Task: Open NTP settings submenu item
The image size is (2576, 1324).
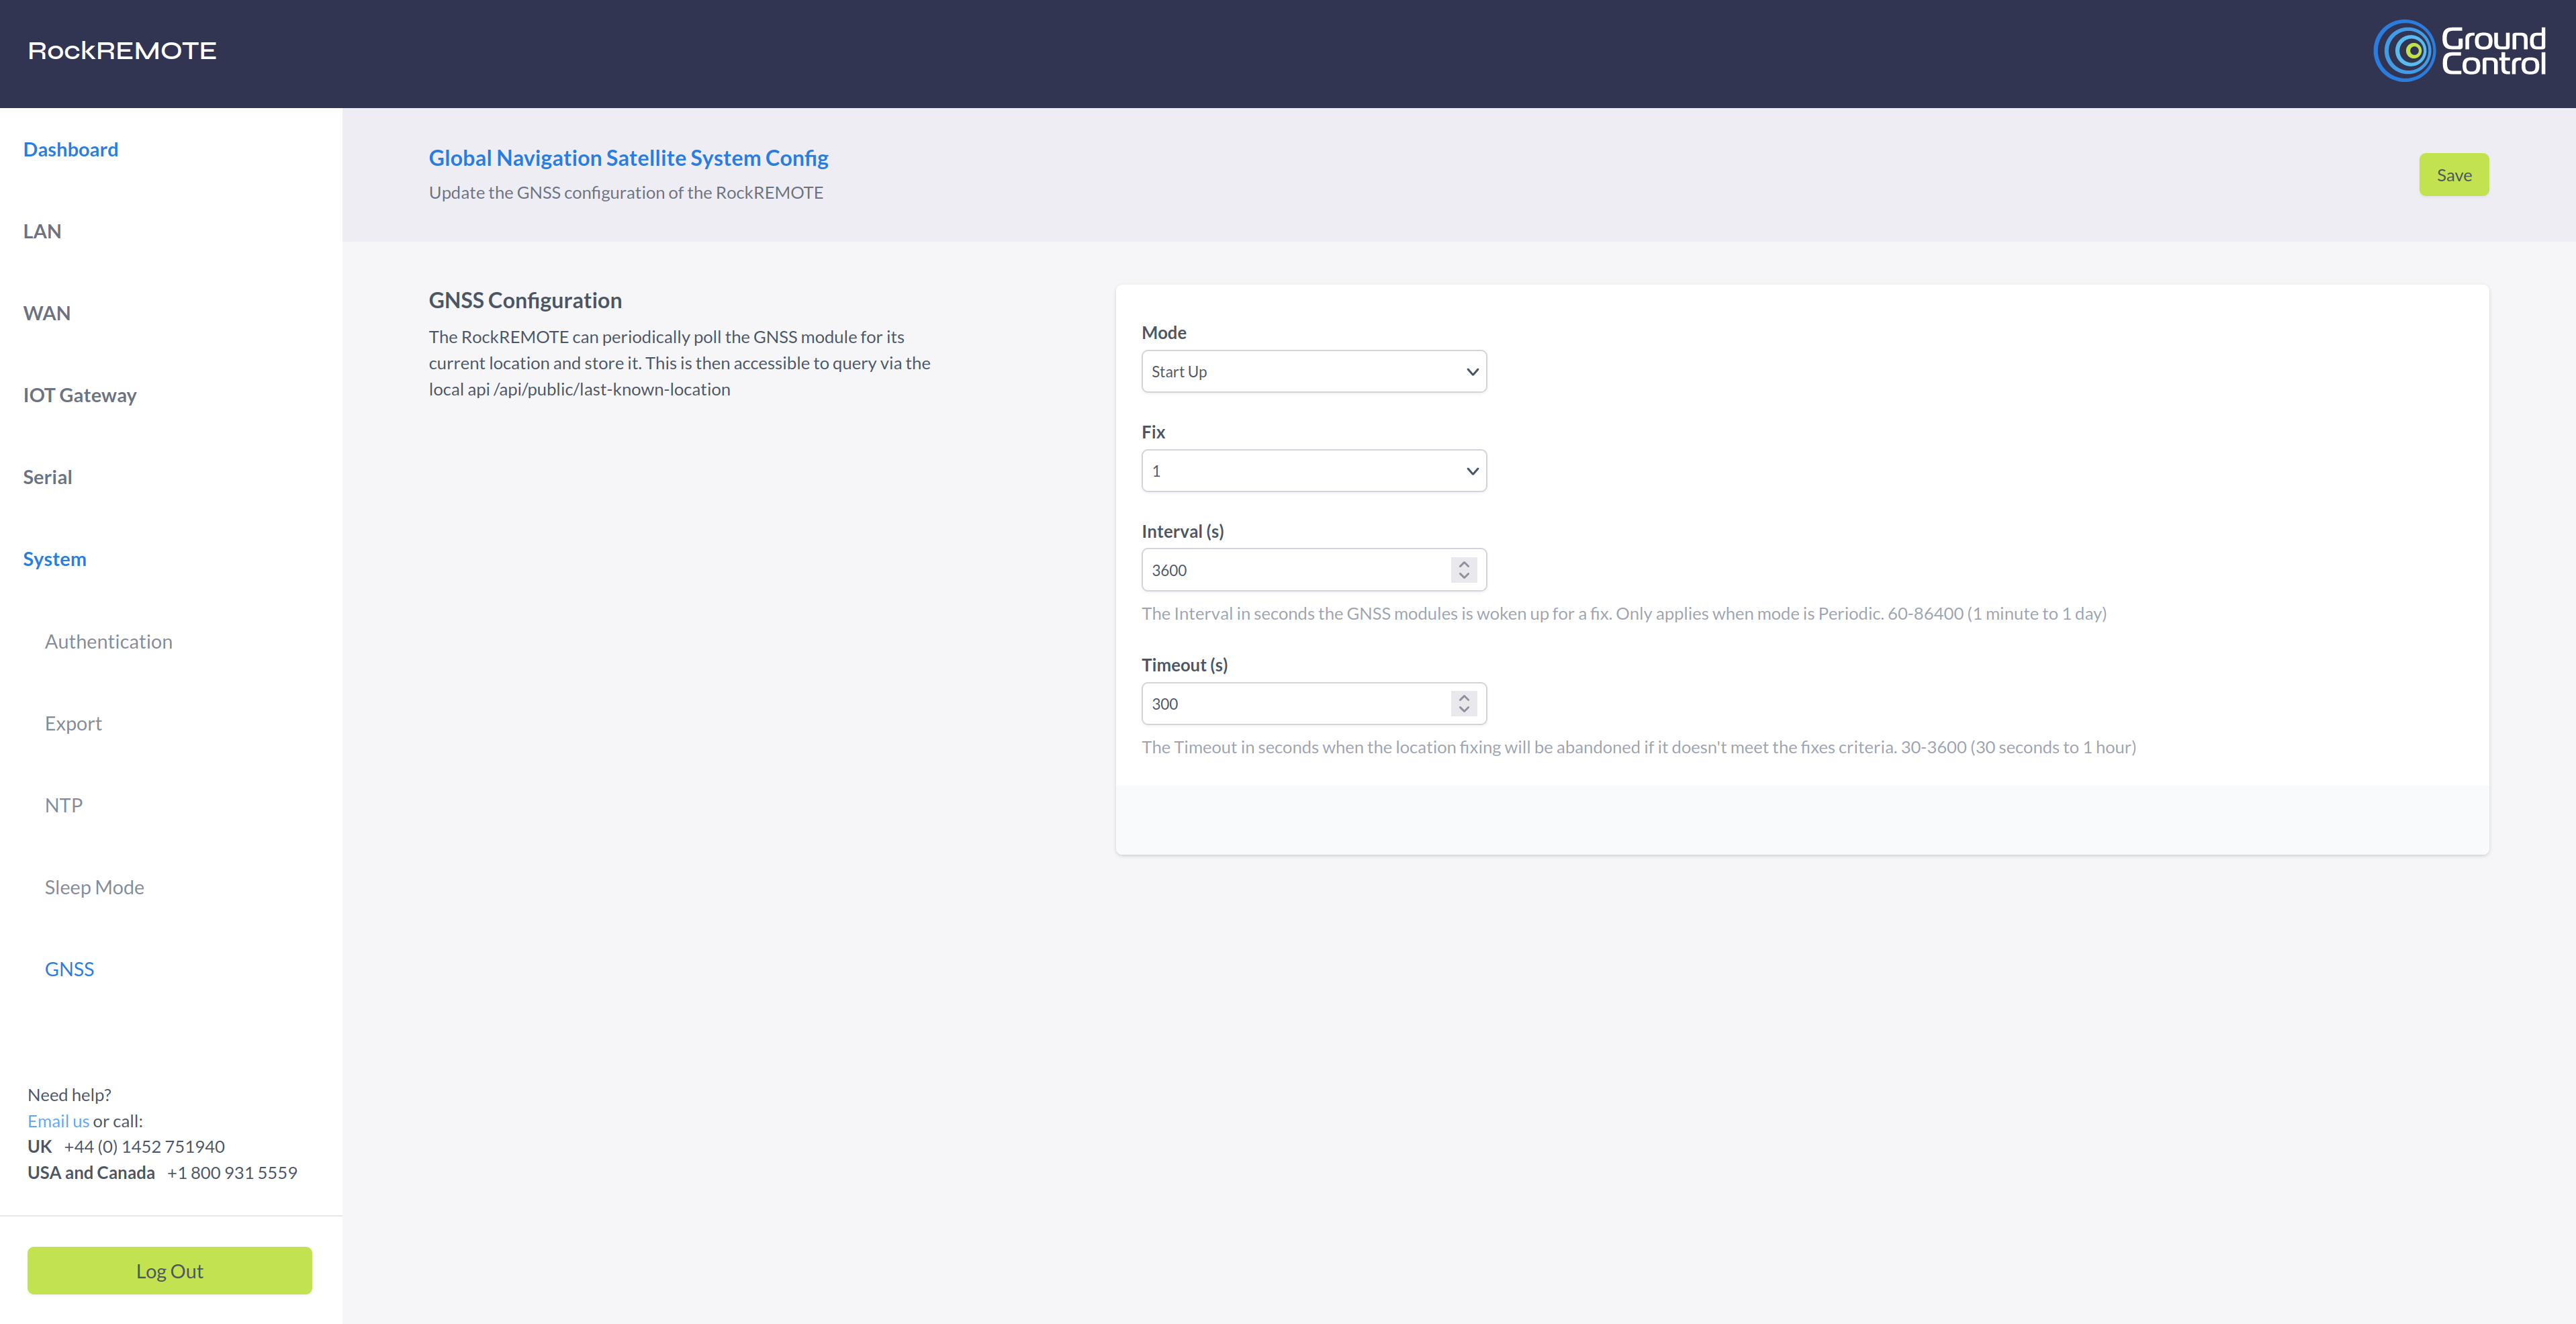Action: point(63,805)
